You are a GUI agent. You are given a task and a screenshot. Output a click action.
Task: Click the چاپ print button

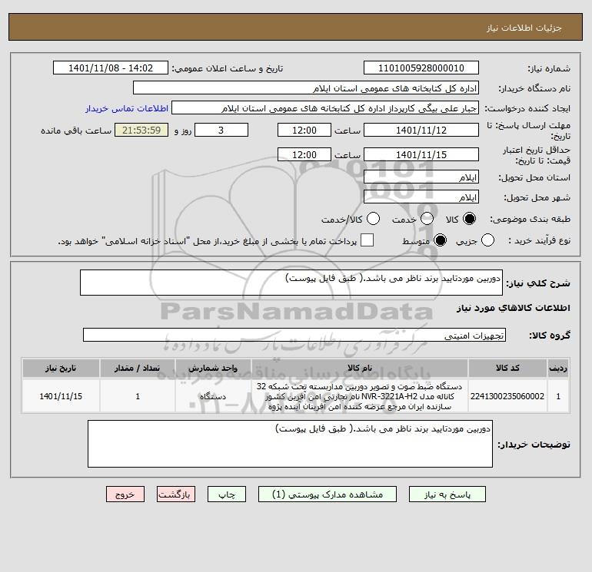click(227, 494)
